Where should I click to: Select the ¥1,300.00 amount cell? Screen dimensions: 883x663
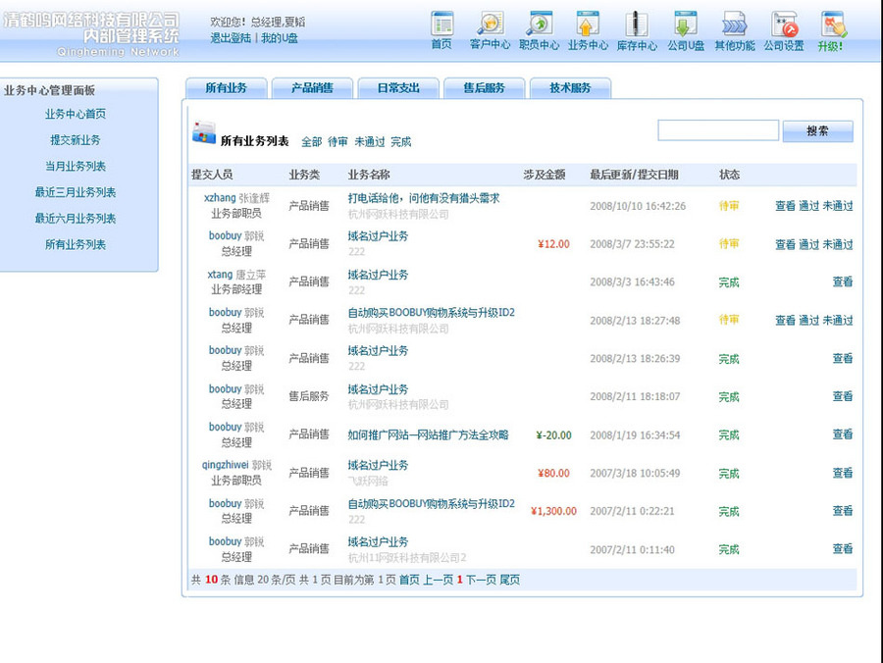point(553,511)
